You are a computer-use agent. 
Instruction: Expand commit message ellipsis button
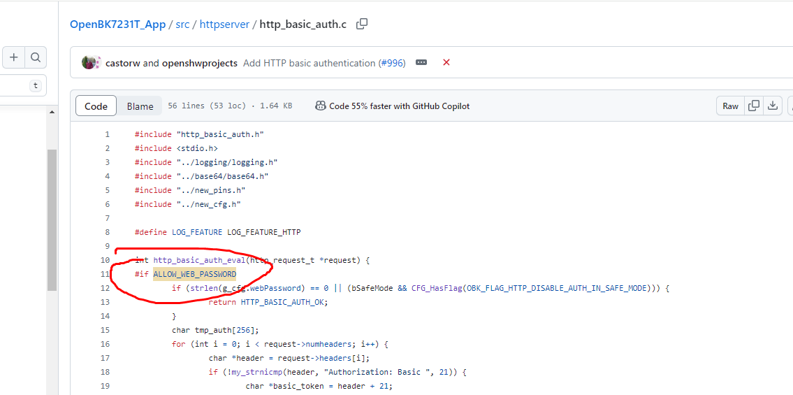(x=421, y=63)
